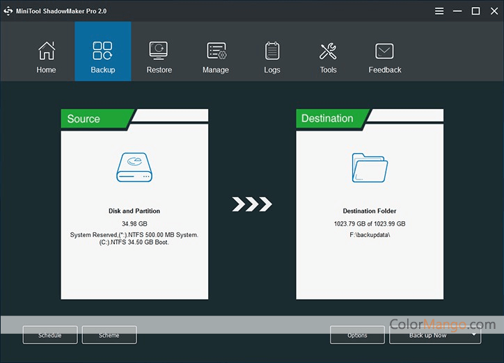
Task: Open the hamburger menu in title bar
Action: [x=439, y=11]
